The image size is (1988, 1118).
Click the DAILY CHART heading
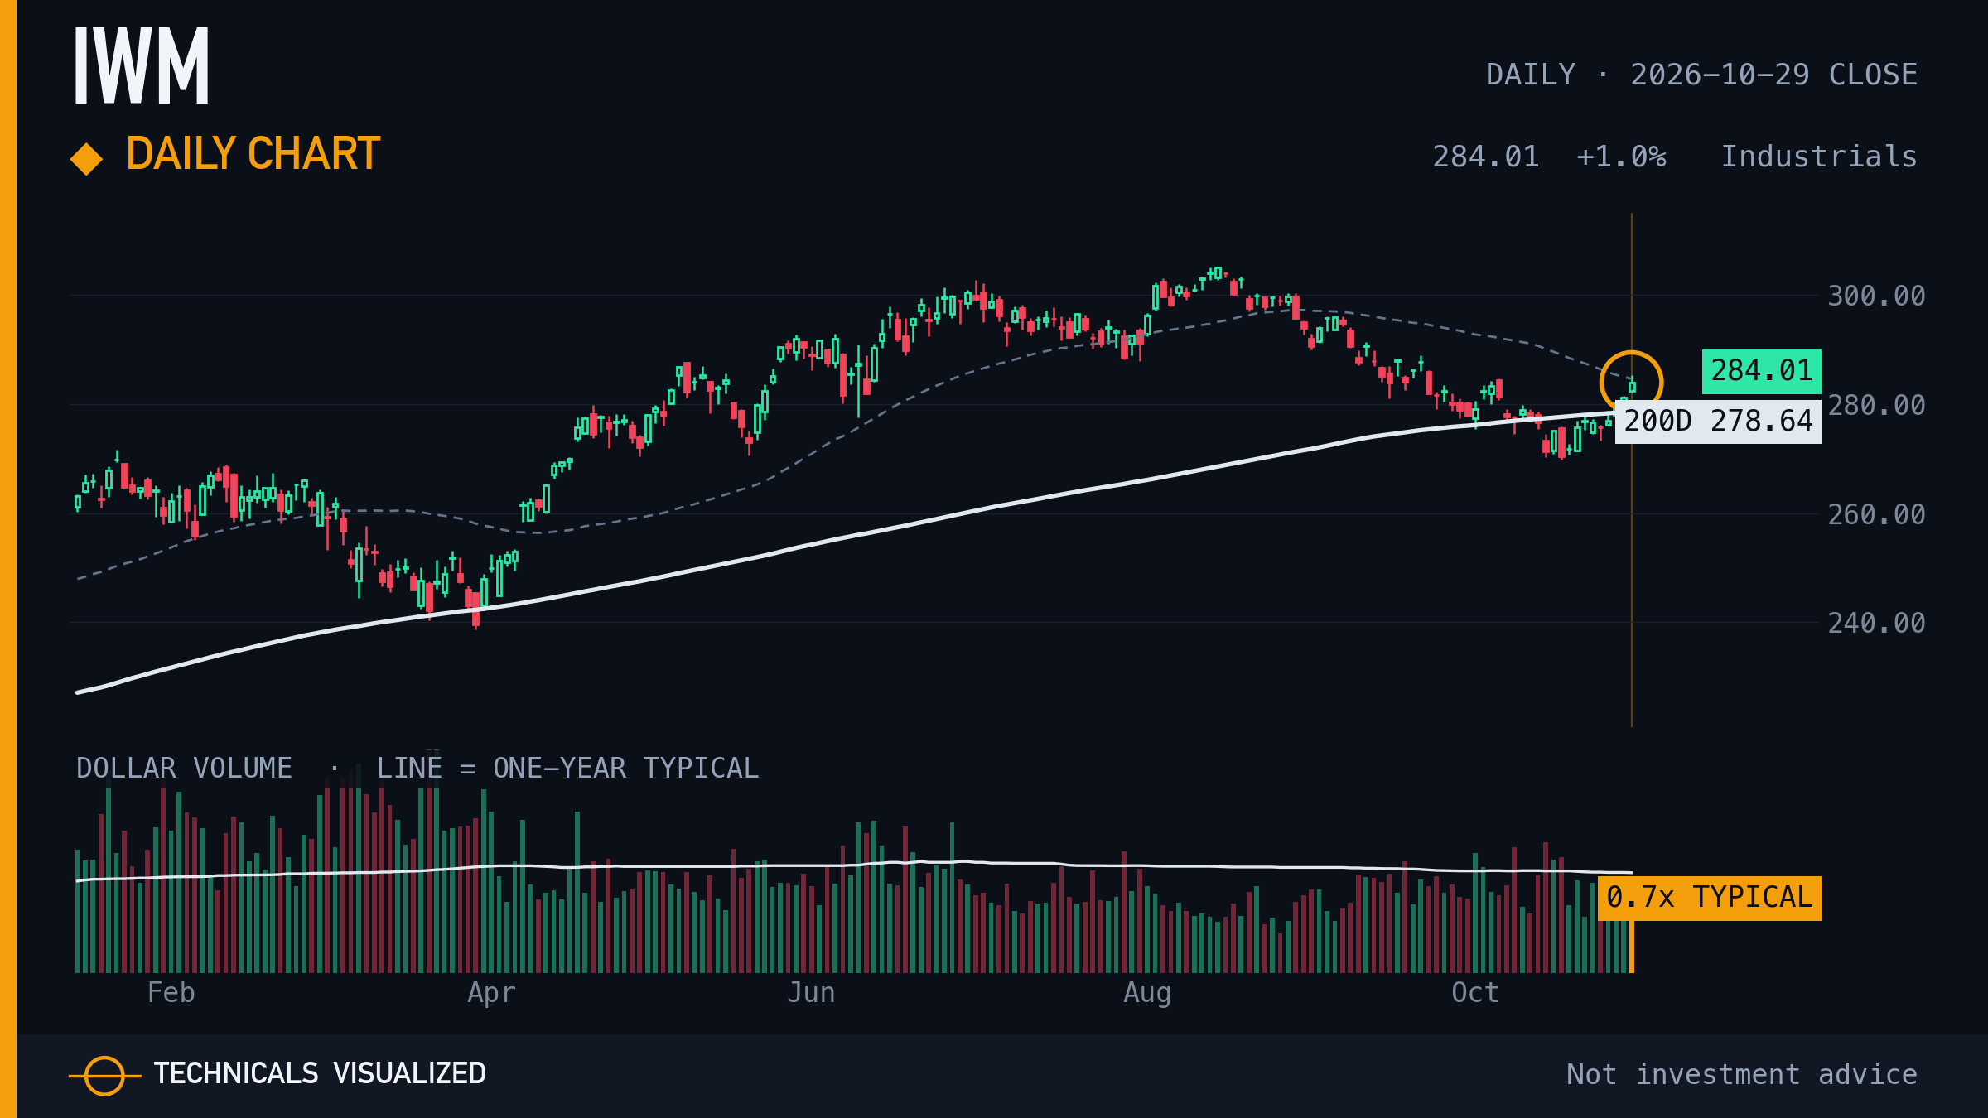pos(253,154)
